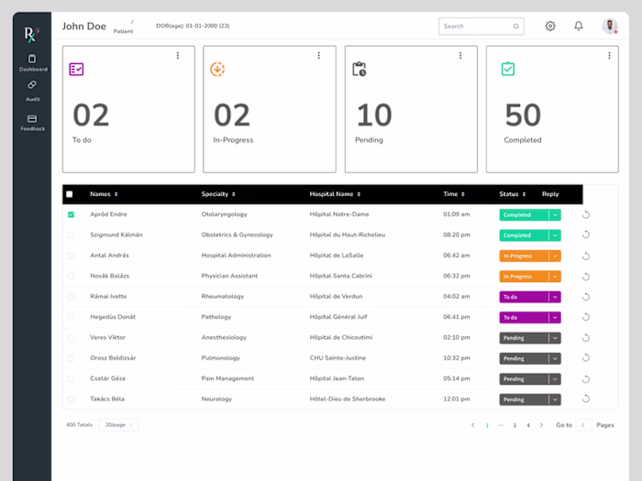Check the Hegedűs Donát row checkbox
The width and height of the screenshot is (642, 481).
click(x=71, y=317)
